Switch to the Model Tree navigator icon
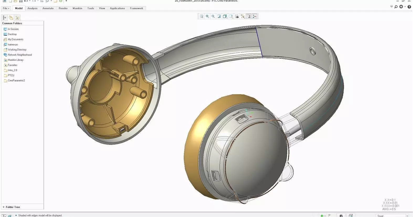This screenshot has height=217, width=413. tap(4, 18)
